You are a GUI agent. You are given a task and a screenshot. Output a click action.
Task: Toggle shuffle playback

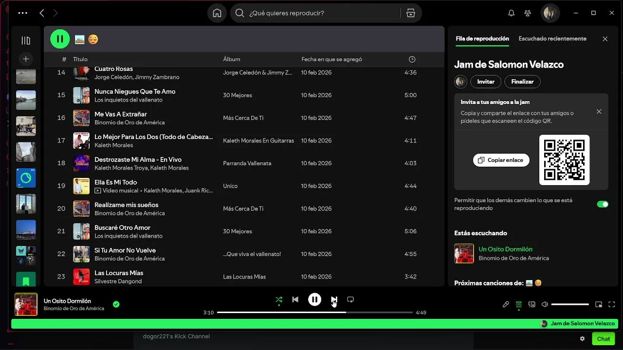279,299
